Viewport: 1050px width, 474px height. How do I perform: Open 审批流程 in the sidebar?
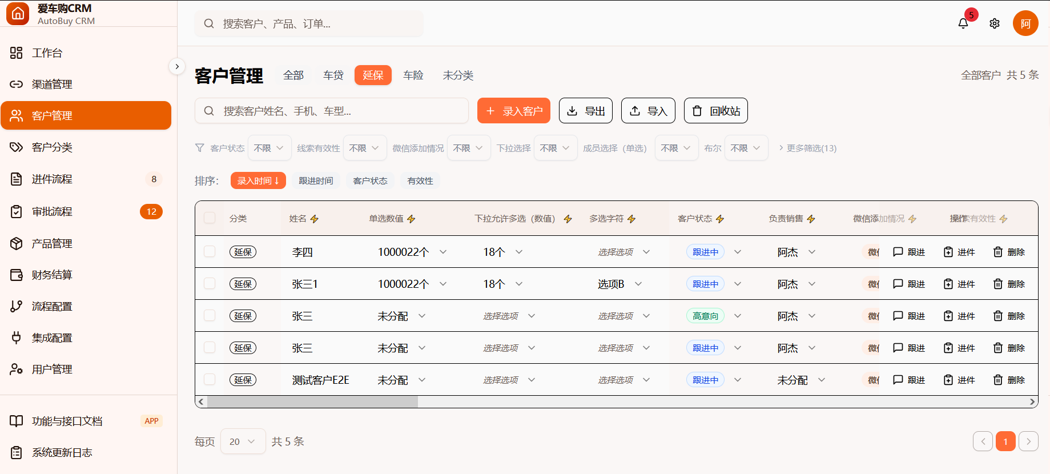pos(86,211)
